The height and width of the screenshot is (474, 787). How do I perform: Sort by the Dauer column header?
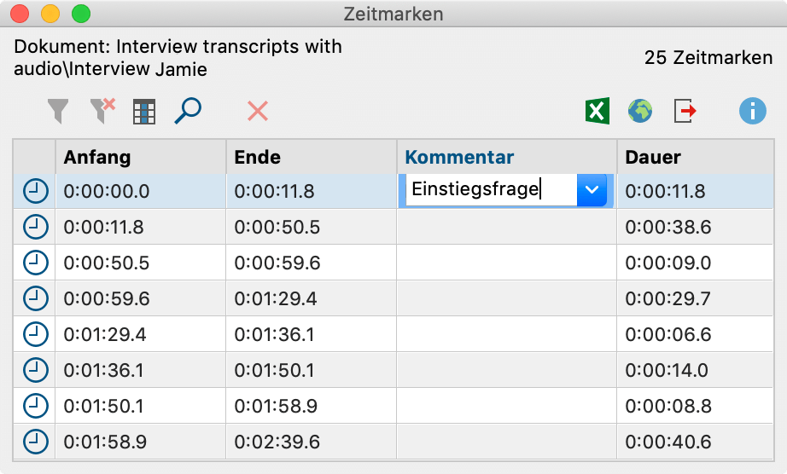[695, 157]
